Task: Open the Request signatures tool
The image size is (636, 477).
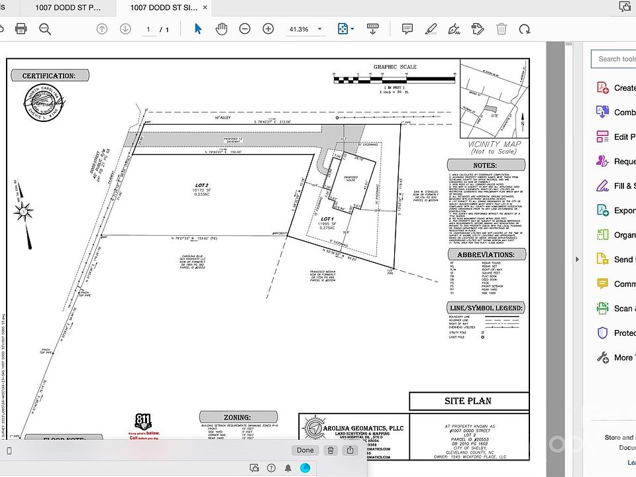Action: 615,161
